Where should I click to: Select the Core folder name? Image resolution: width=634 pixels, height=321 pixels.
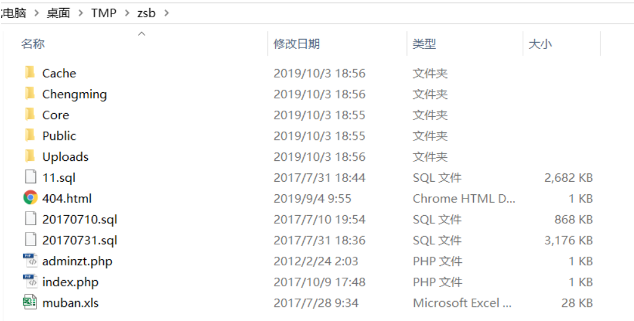tap(56, 115)
